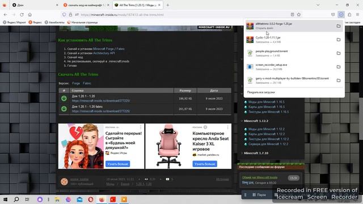Click Показать все загрузки
The image size is (363, 204).
pos(261,92)
